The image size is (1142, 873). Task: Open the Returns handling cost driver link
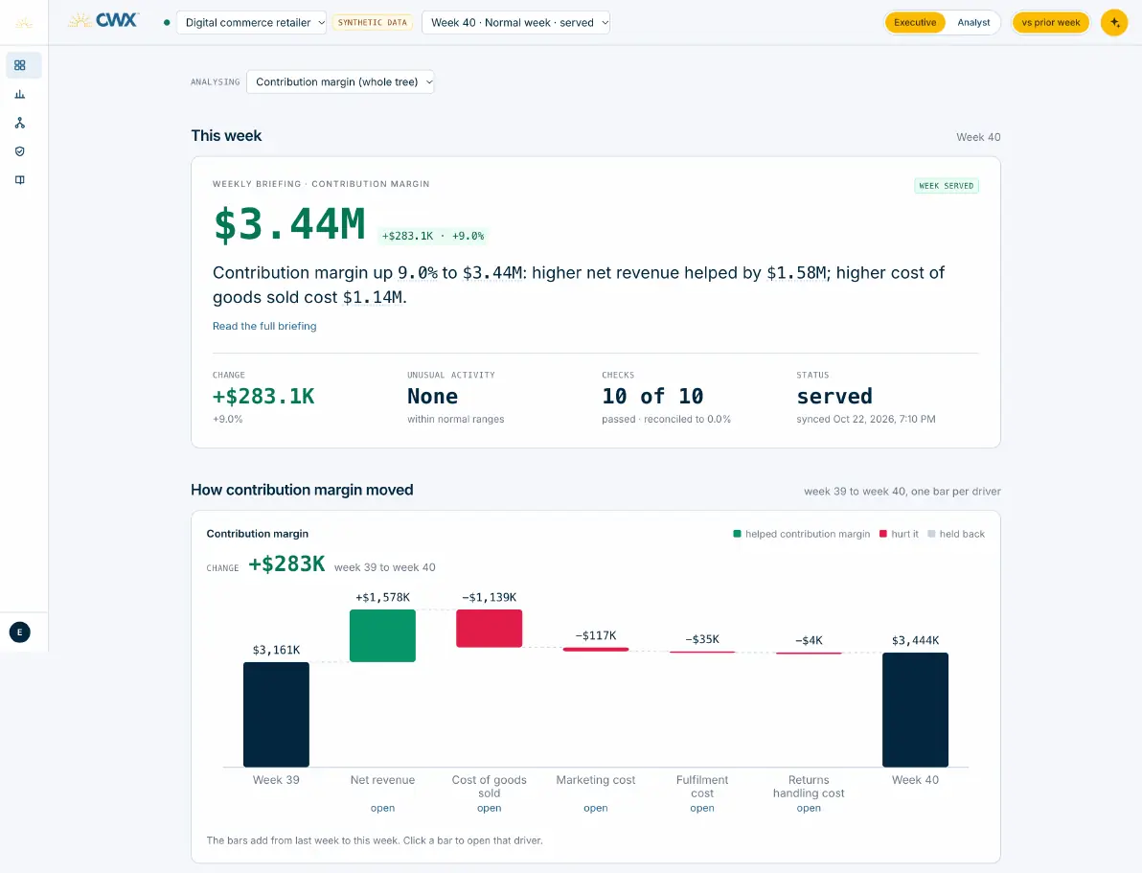pyautogui.click(x=809, y=808)
